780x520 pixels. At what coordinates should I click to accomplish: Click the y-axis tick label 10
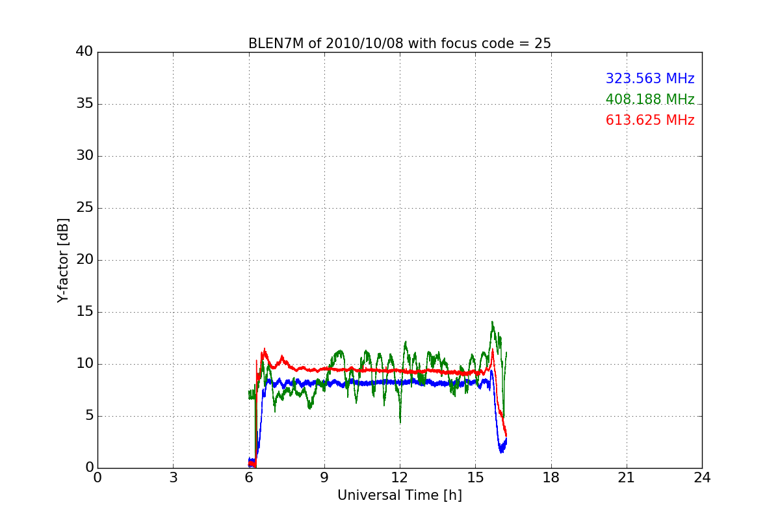click(84, 364)
